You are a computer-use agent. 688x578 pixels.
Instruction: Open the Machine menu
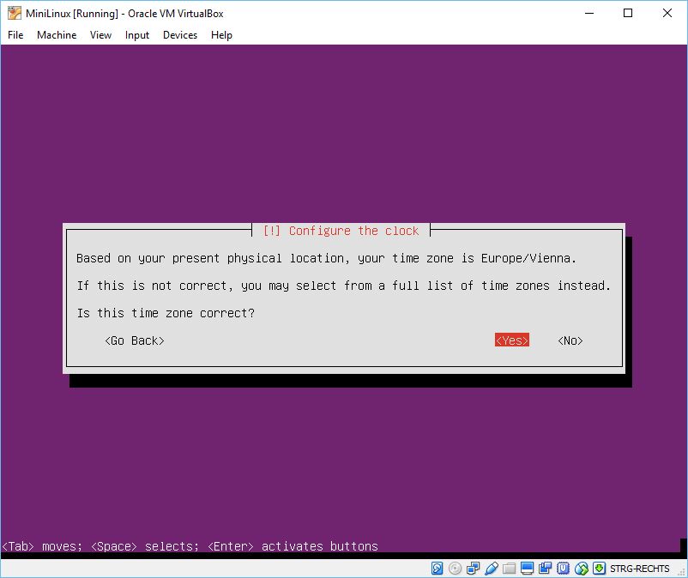pos(57,35)
